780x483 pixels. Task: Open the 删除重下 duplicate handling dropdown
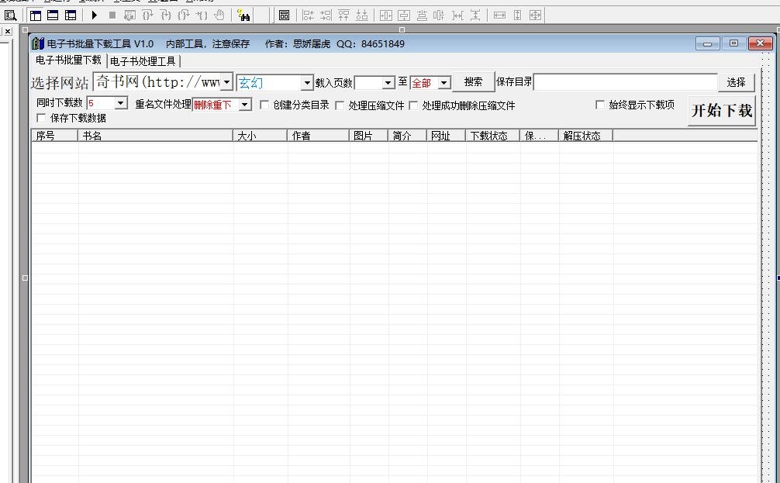[245, 104]
